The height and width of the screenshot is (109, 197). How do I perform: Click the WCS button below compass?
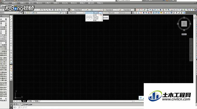[x=184, y=34]
